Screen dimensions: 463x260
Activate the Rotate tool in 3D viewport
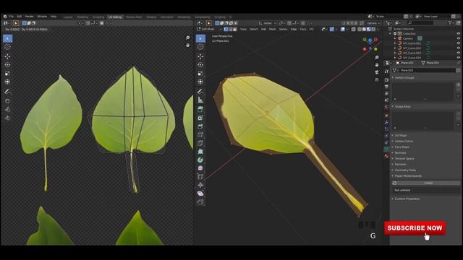[x=200, y=65]
